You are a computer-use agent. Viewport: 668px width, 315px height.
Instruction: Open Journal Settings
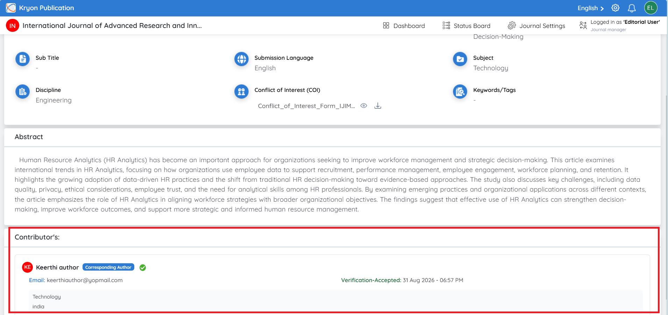[536, 26]
